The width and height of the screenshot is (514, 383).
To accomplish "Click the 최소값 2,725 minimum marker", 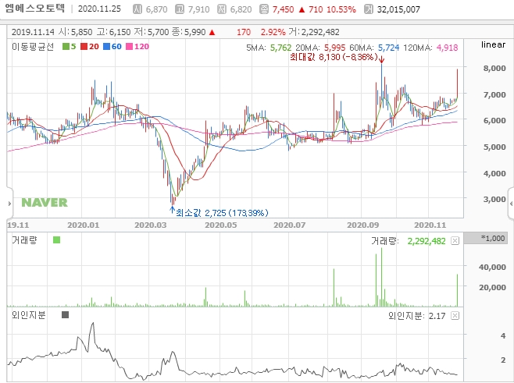I will point(222,213).
